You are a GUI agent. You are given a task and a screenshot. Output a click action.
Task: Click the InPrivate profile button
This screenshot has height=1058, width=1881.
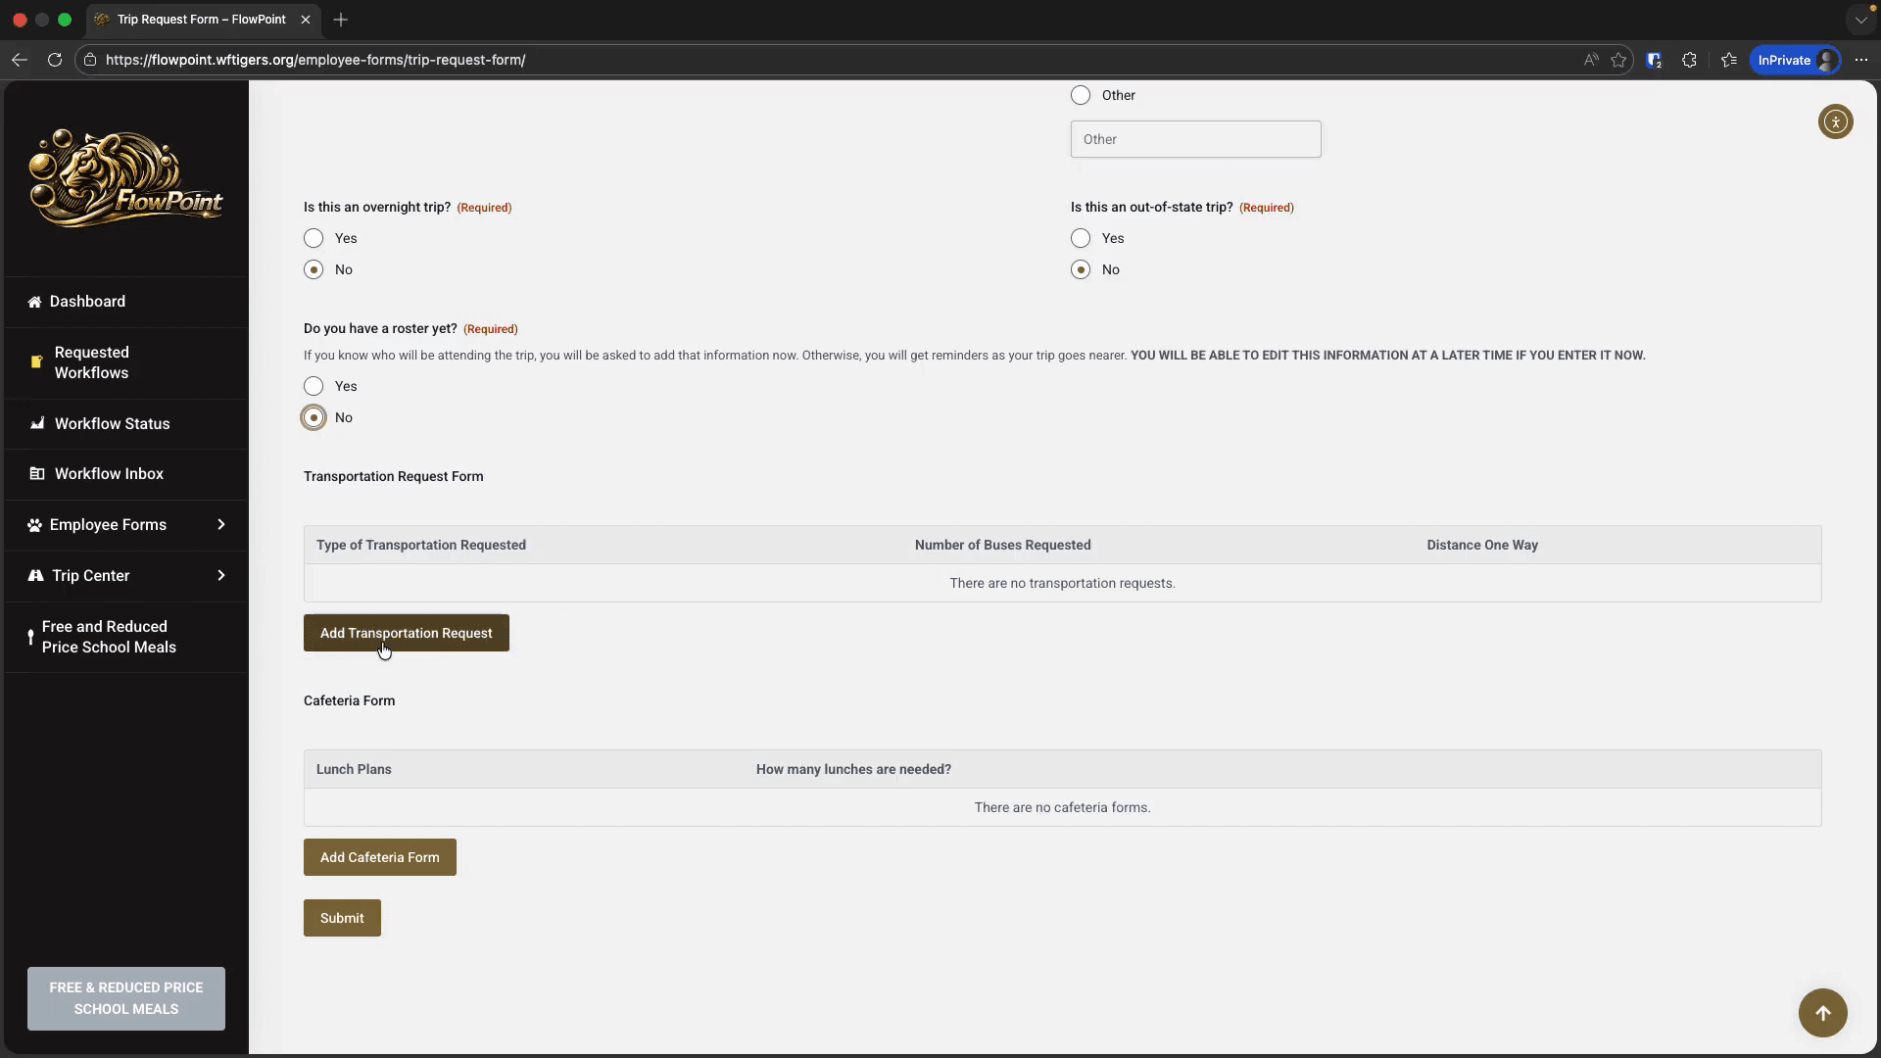1795,60
